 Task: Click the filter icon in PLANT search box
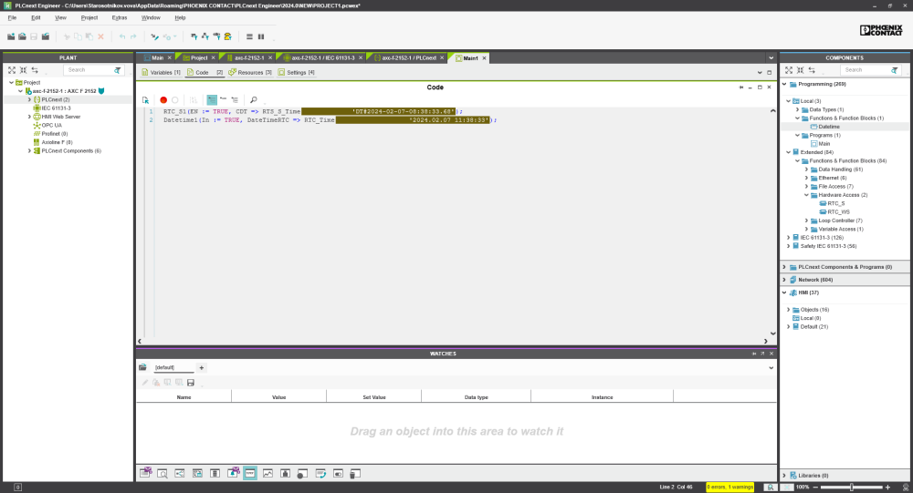tap(117, 70)
